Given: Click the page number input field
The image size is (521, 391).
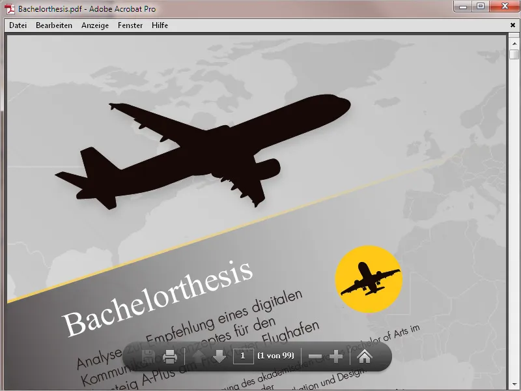Looking at the screenshot, I should pos(243,356).
